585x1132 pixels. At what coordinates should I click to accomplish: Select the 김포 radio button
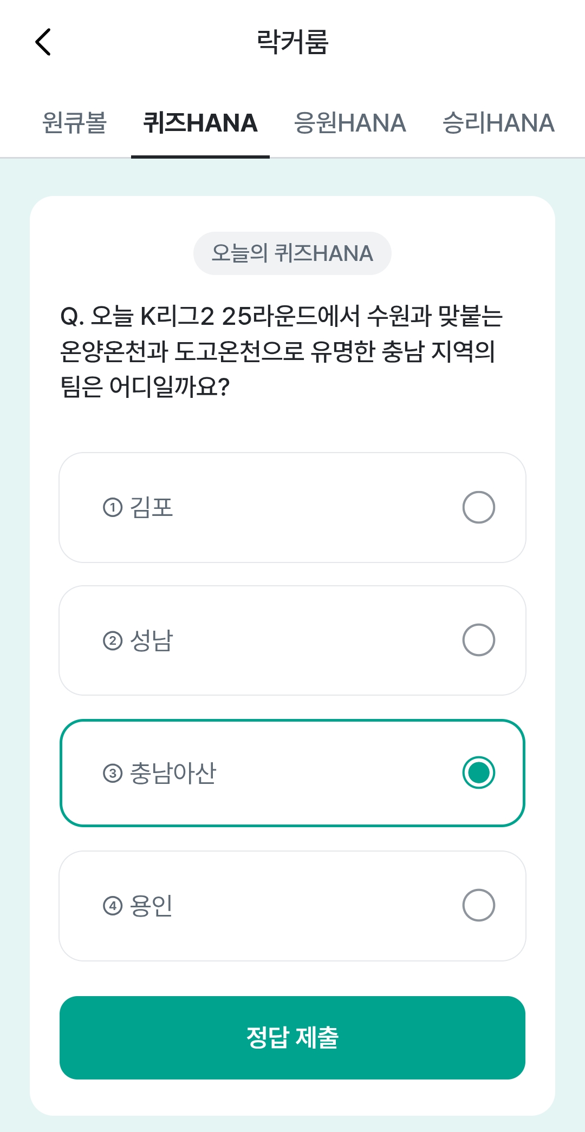(479, 507)
